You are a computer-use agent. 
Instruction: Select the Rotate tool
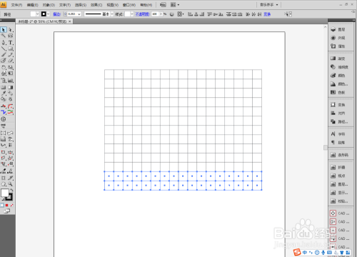coord(4,68)
